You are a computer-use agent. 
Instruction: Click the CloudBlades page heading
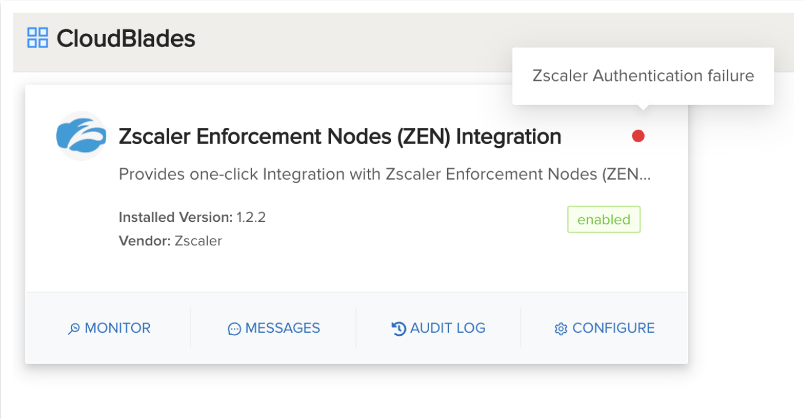click(126, 39)
